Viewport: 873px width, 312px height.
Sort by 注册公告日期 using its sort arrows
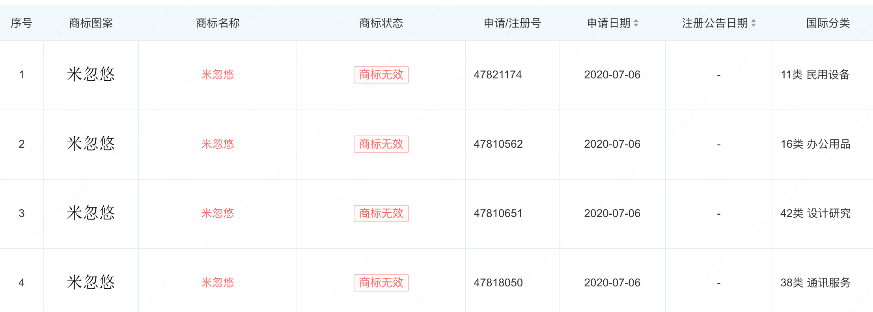pyautogui.click(x=754, y=23)
